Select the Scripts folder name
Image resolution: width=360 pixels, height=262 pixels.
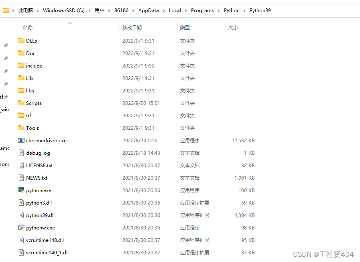tap(34, 103)
